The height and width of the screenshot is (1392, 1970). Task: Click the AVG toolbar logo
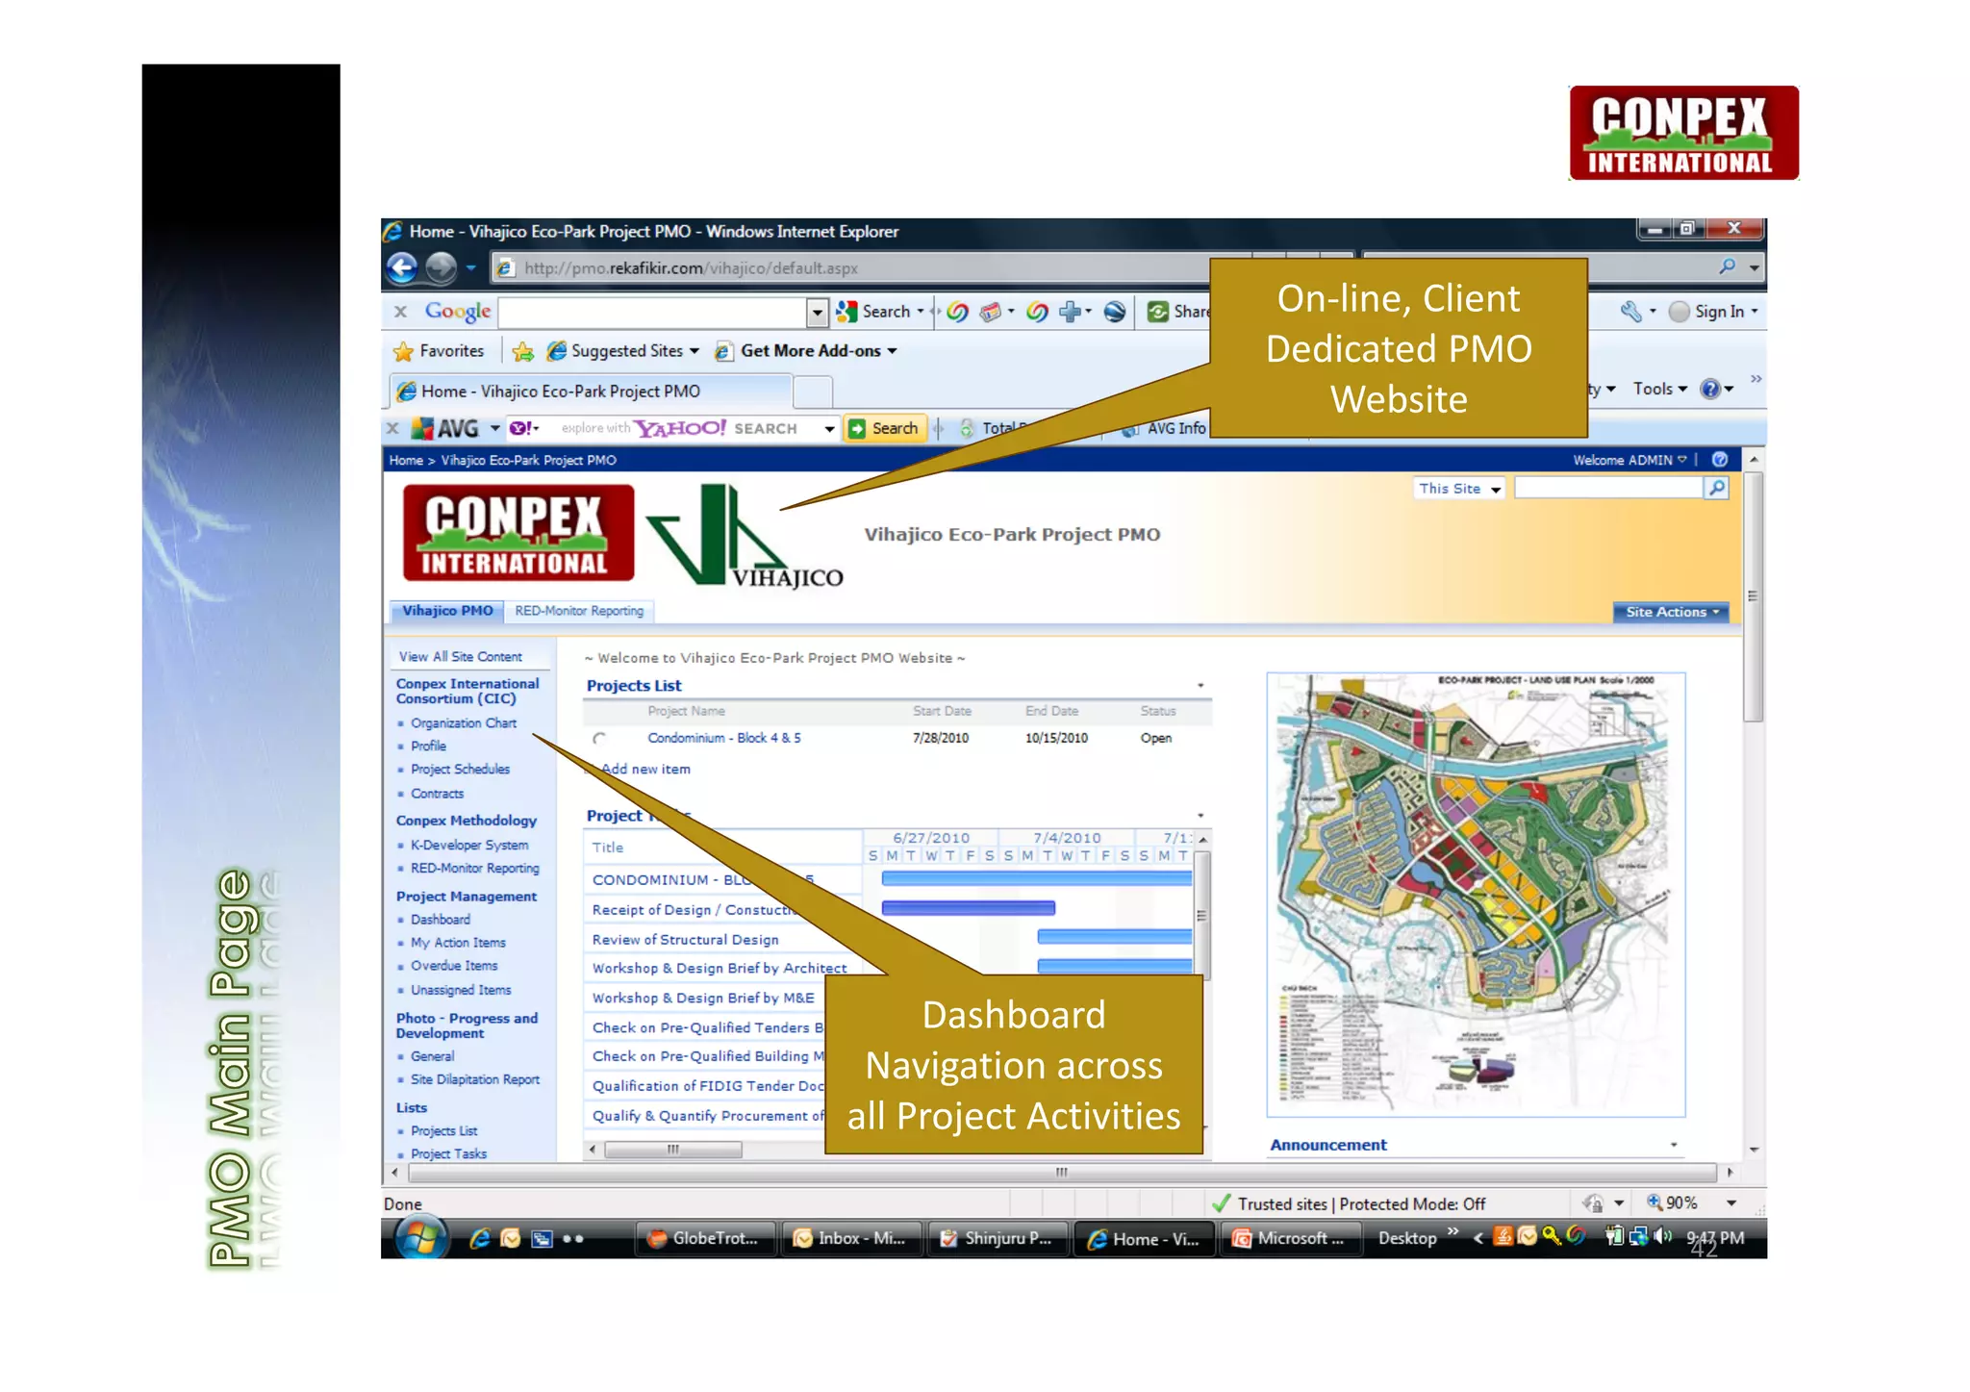[x=444, y=428]
